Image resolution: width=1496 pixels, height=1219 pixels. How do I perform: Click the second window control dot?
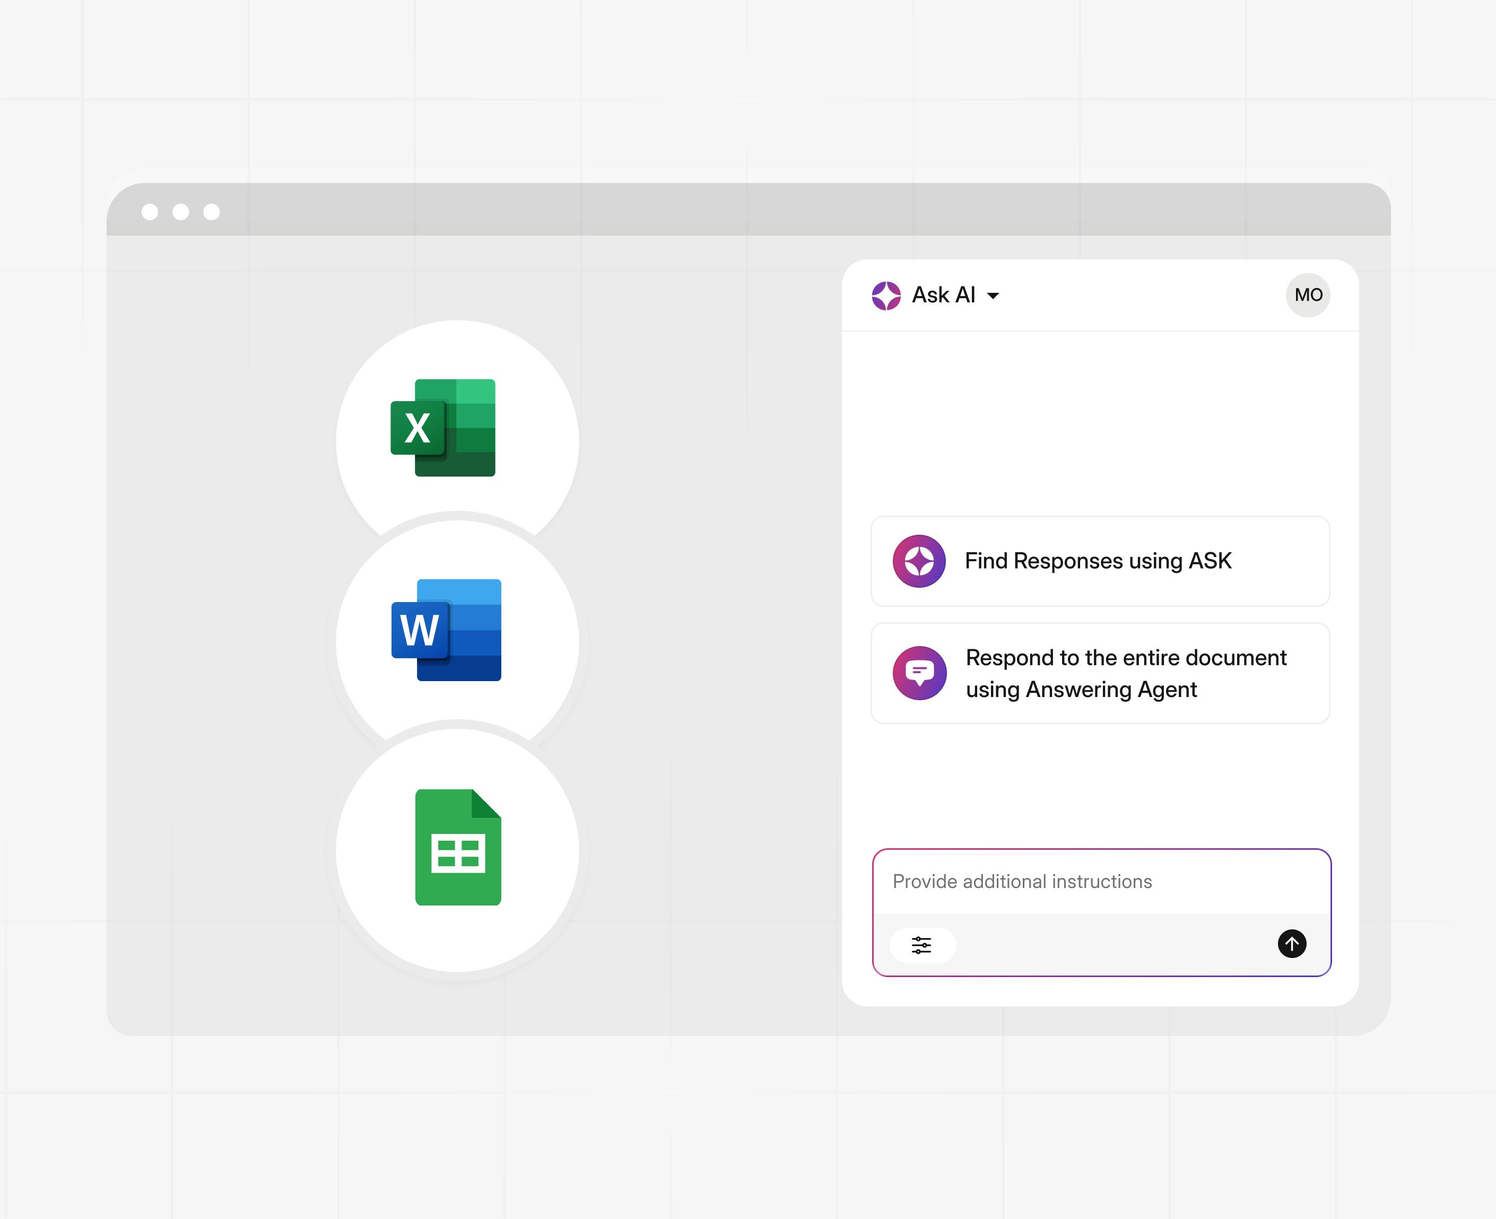click(x=180, y=212)
